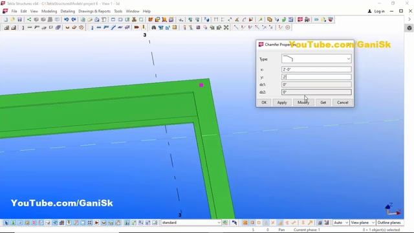
Task: Click the toolbar overflow chevron at right
Action: (409, 19)
